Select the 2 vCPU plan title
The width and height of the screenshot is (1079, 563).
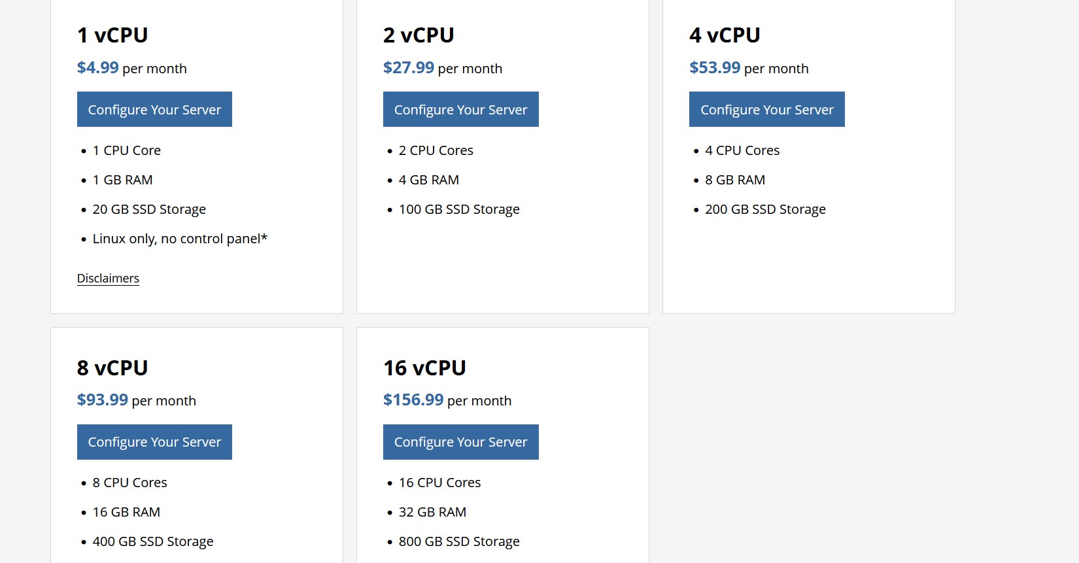[419, 35]
